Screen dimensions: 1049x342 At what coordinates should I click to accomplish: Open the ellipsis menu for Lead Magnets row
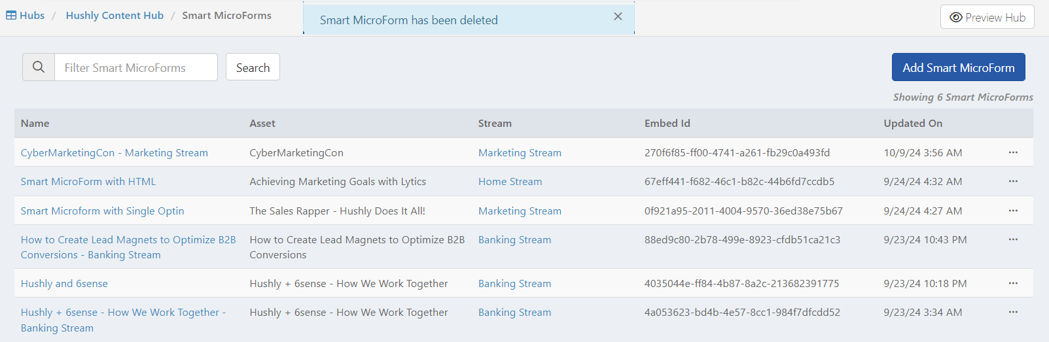point(1013,239)
